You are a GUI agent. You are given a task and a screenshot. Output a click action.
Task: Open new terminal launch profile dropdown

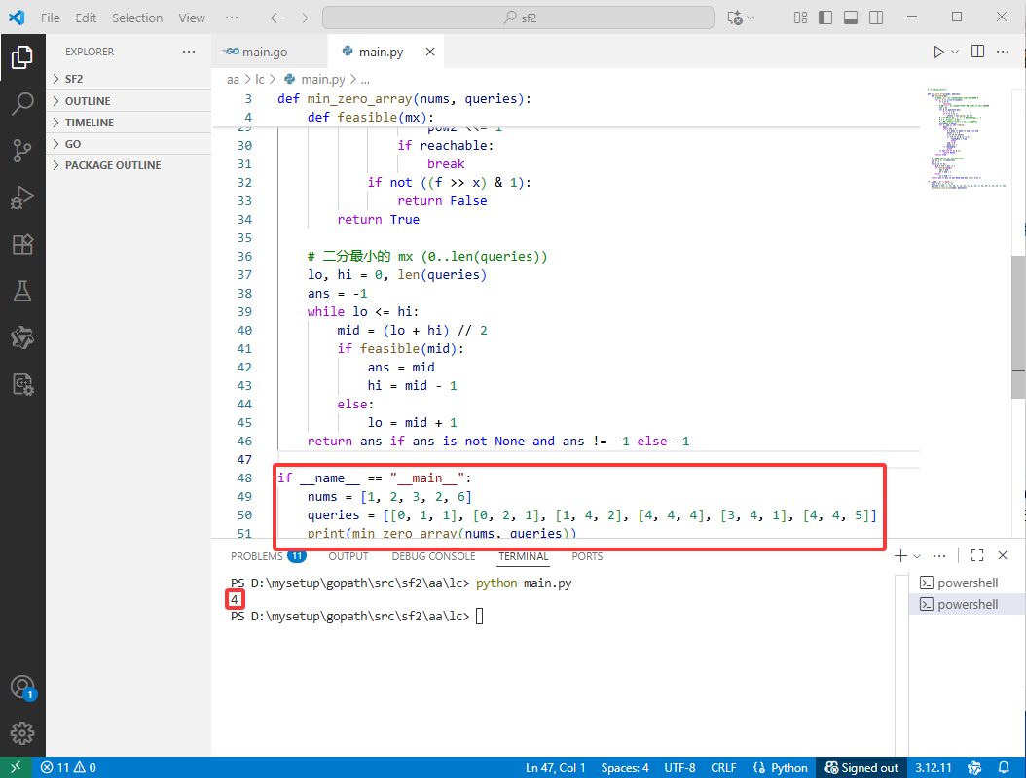click(x=917, y=555)
